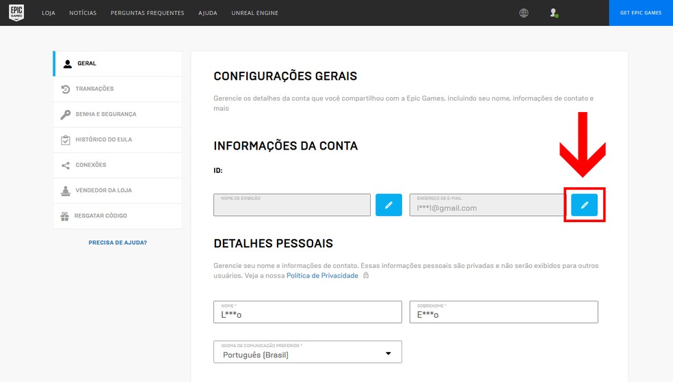Click the Nome de Exibição field

click(292, 205)
